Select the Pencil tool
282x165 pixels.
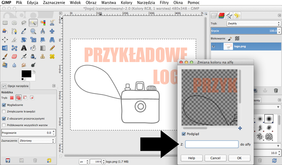pyautogui.click(x=52, y=48)
